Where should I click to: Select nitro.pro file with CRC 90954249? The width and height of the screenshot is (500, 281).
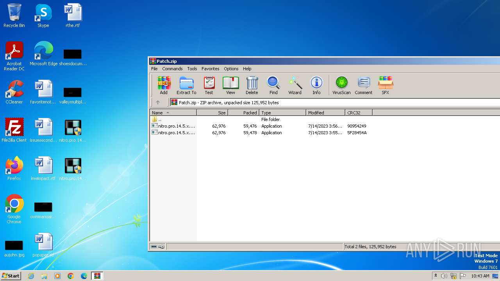click(x=261, y=126)
